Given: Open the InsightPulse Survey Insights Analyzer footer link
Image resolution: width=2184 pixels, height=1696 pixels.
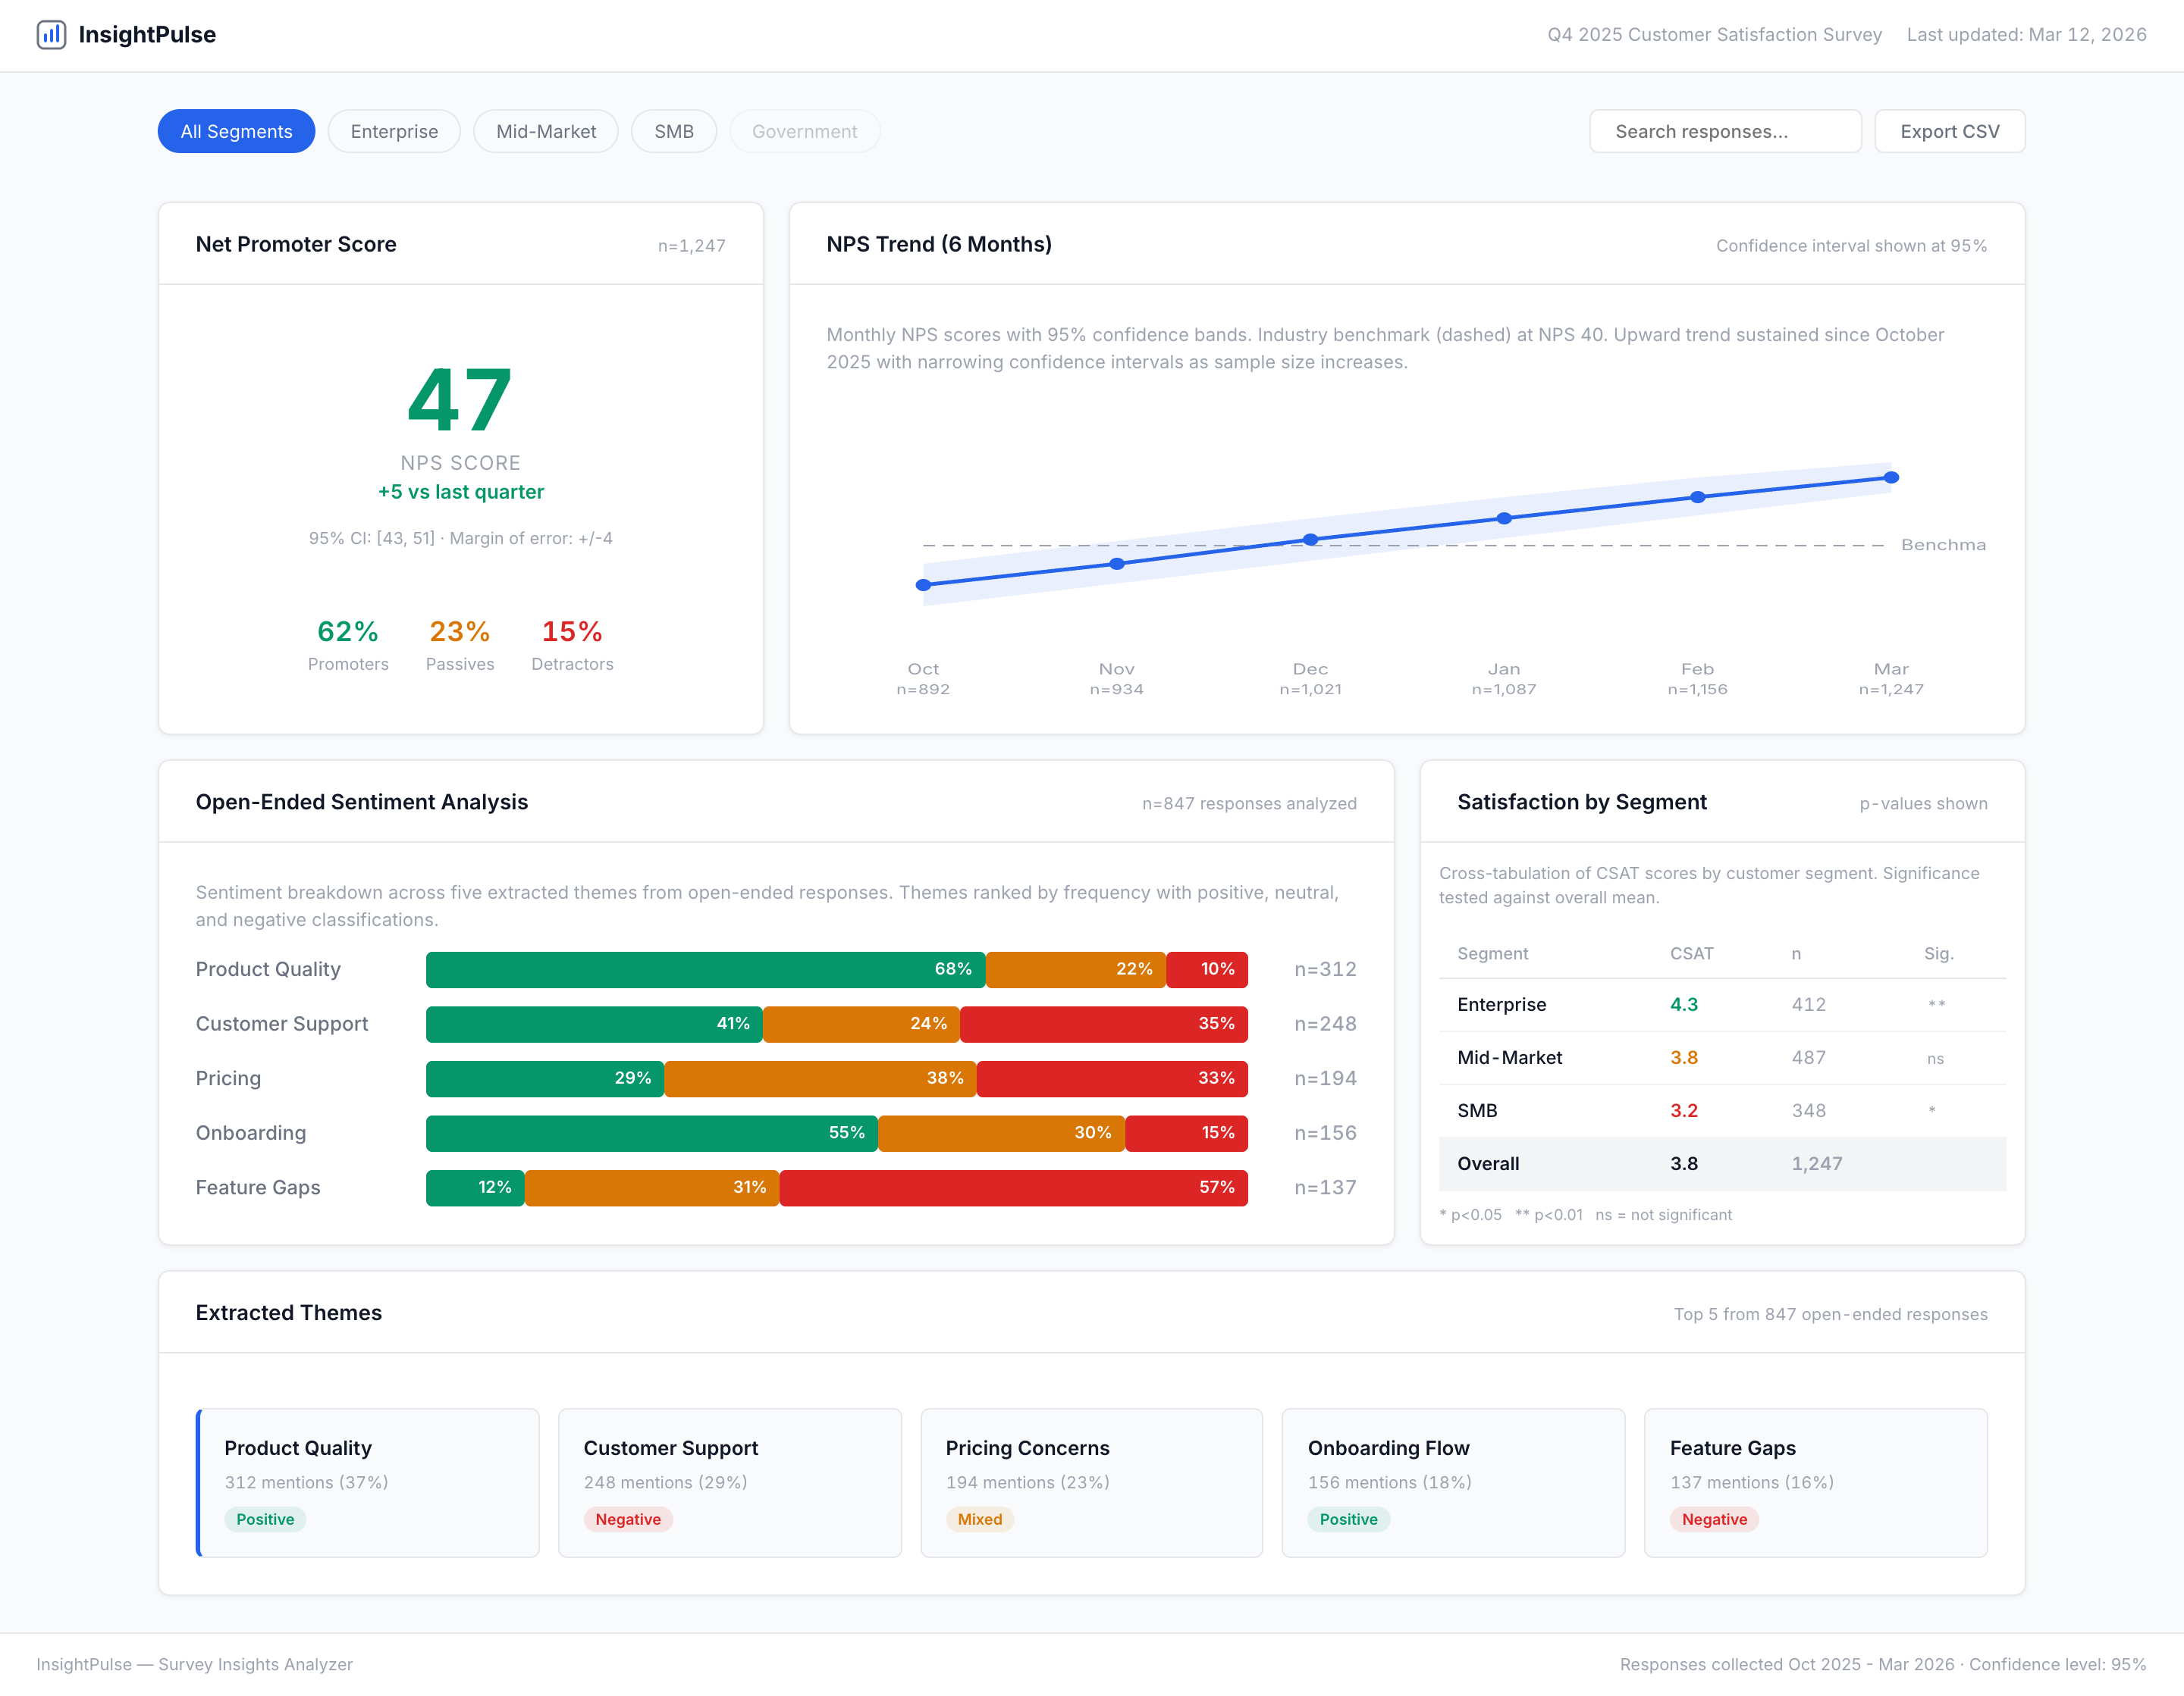Looking at the screenshot, I should [194, 1663].
